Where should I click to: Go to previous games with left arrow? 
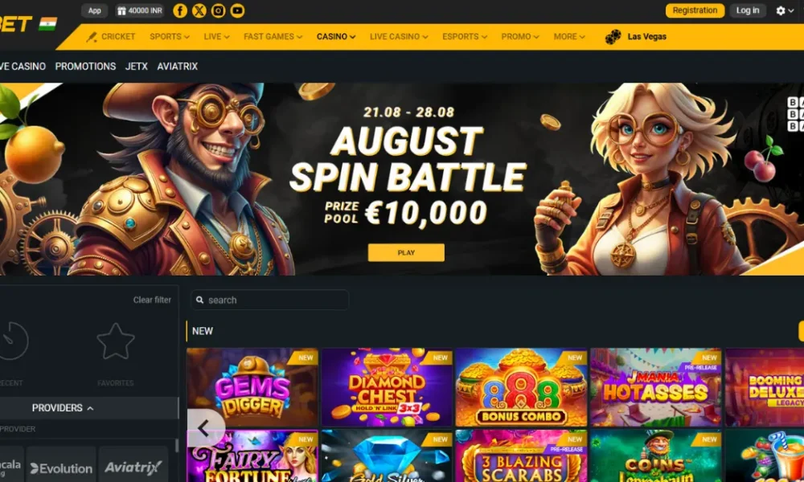(206, 427)
